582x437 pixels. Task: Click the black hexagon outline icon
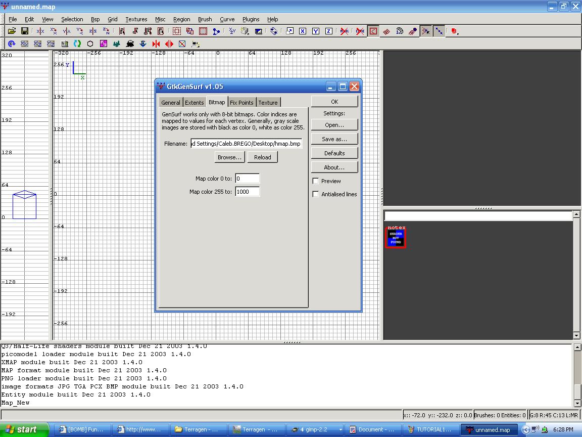point(90,44)
